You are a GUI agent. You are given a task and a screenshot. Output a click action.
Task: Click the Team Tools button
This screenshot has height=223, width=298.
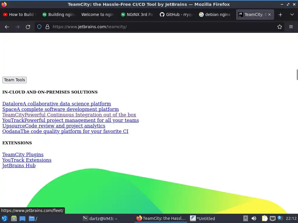point(15,80)
